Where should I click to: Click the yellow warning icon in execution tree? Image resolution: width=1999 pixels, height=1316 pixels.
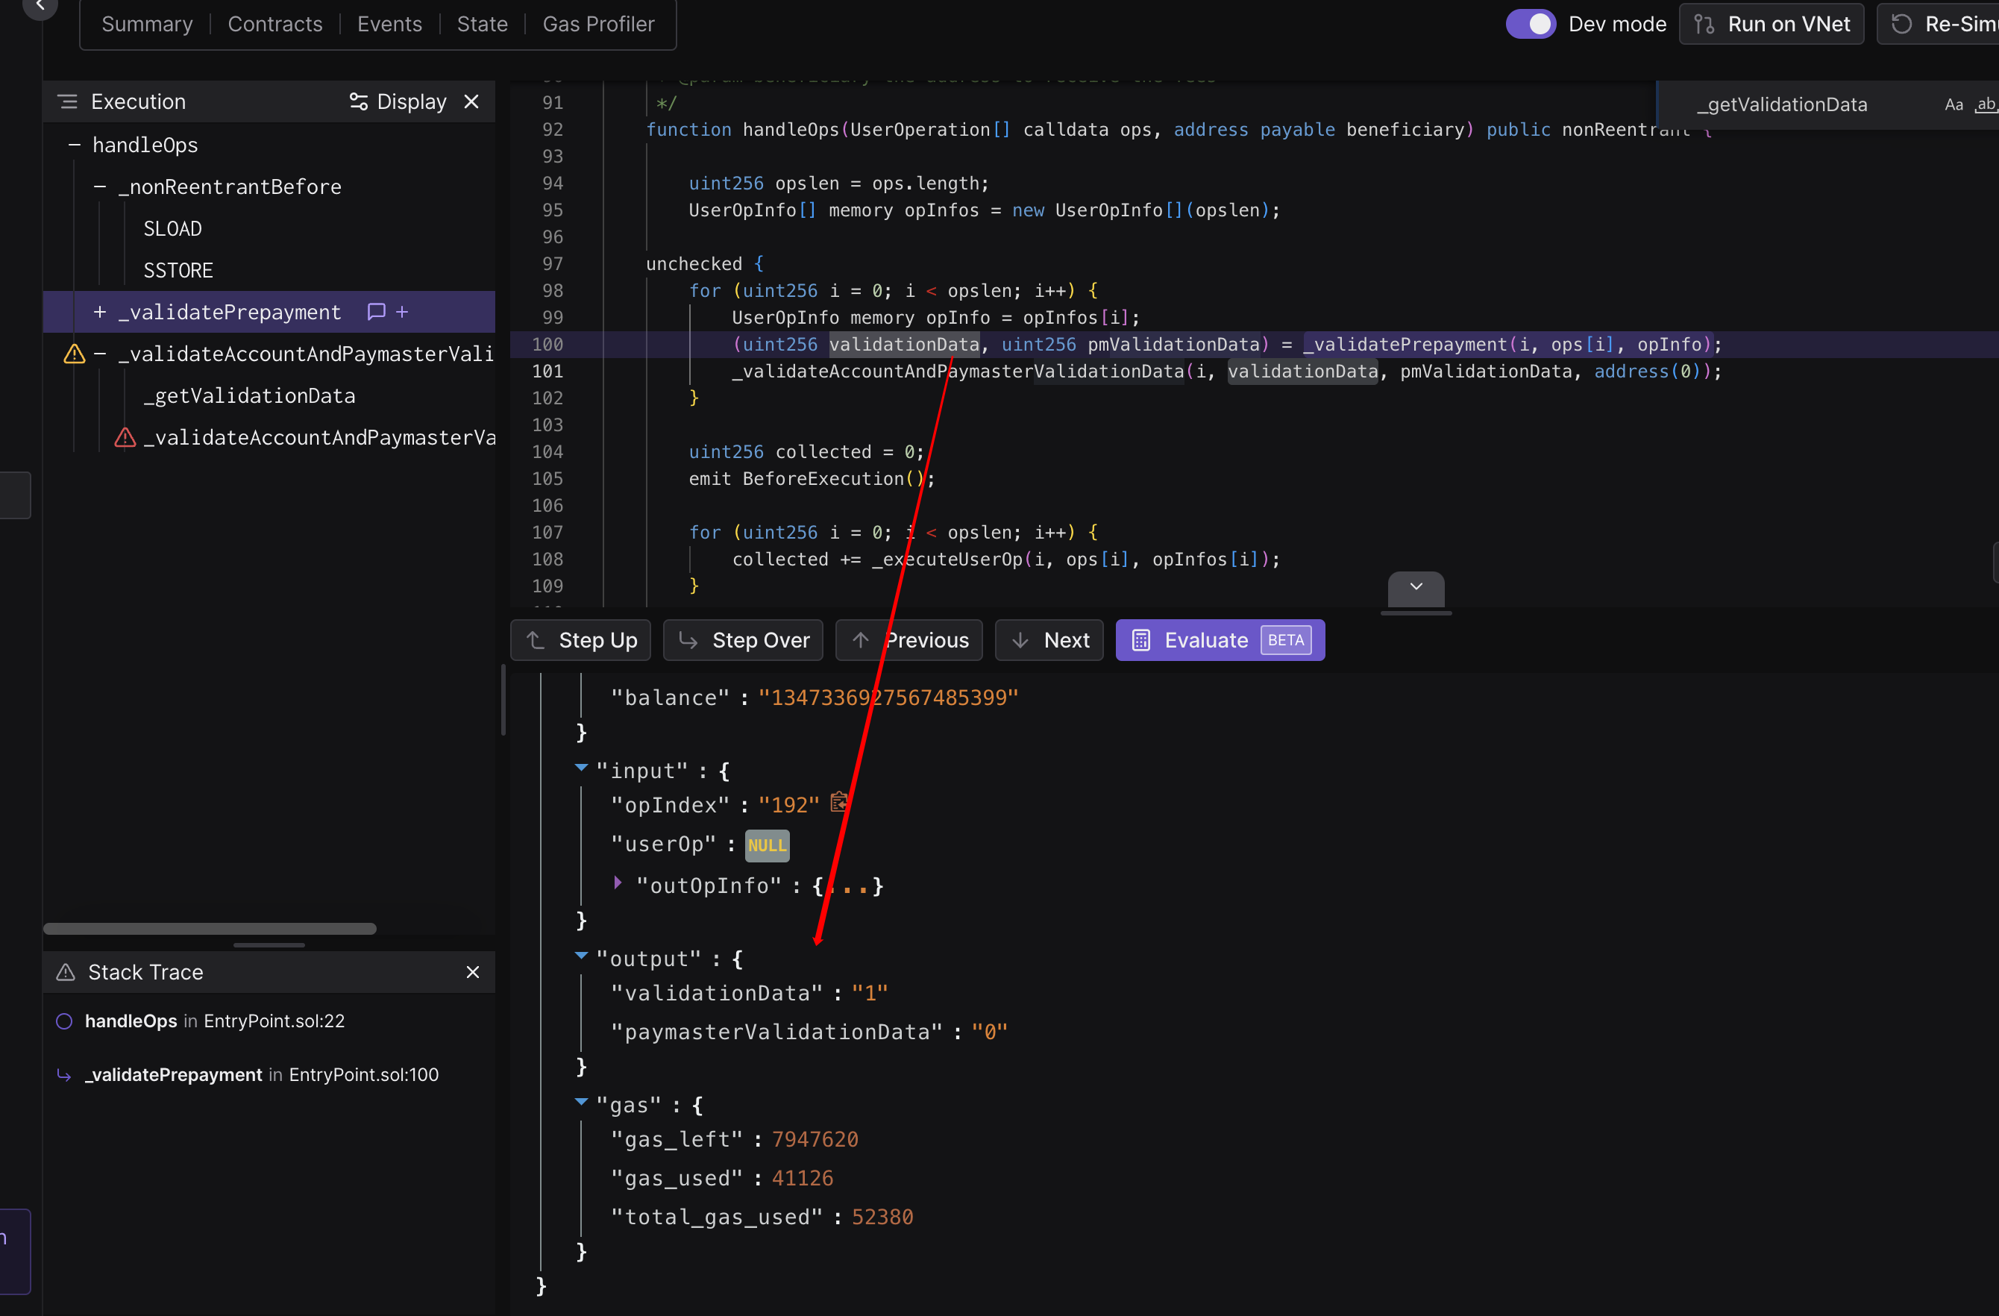74,354
